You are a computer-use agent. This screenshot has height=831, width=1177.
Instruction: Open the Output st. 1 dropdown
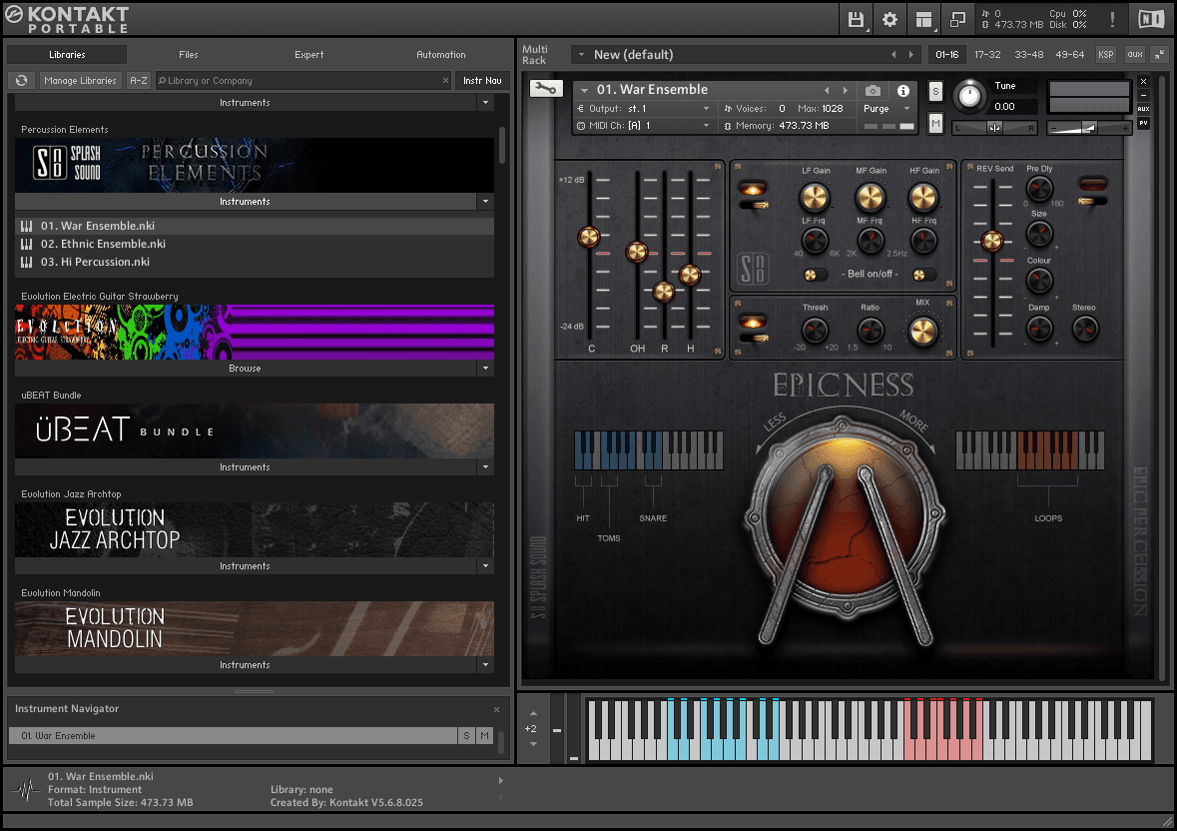point(643,109)
